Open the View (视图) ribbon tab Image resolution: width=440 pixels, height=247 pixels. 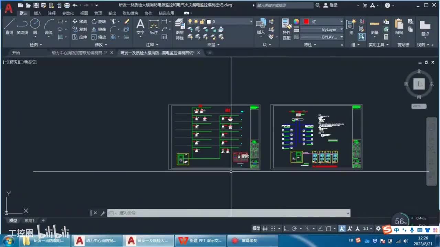click(84, 13)
